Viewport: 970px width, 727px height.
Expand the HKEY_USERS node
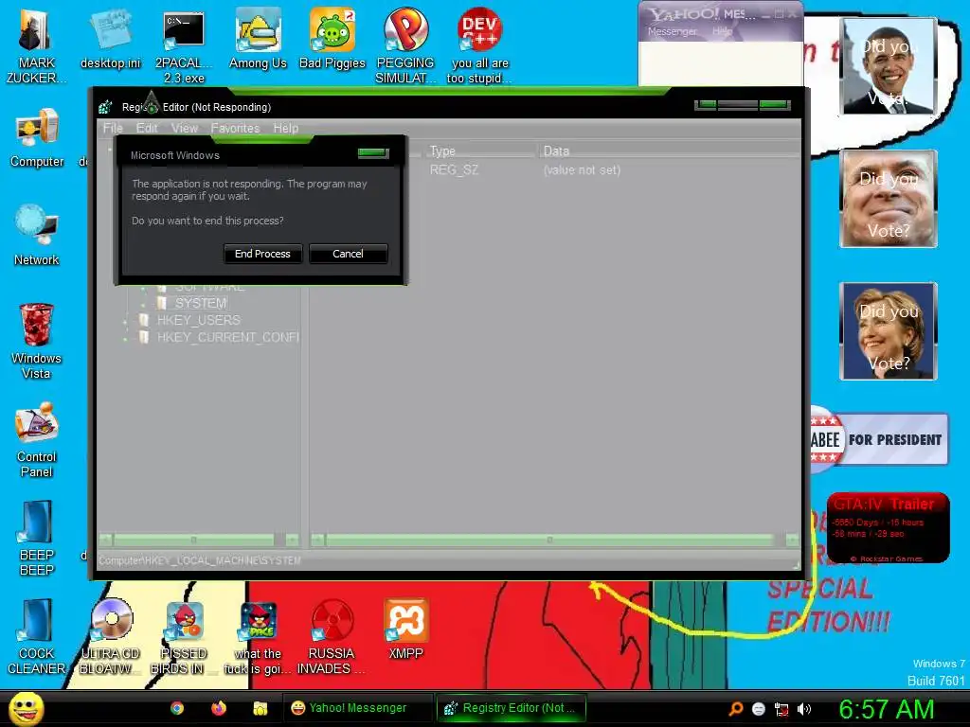tap(126, 321)
